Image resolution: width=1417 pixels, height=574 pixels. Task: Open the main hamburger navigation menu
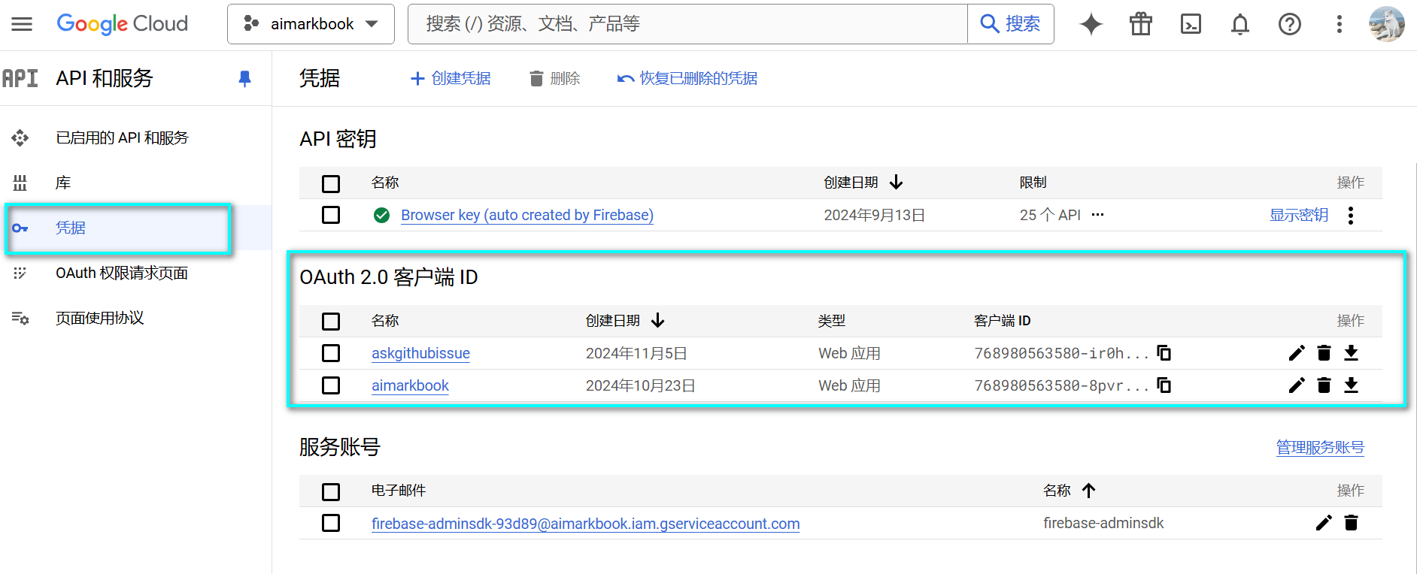pos(22,24)
